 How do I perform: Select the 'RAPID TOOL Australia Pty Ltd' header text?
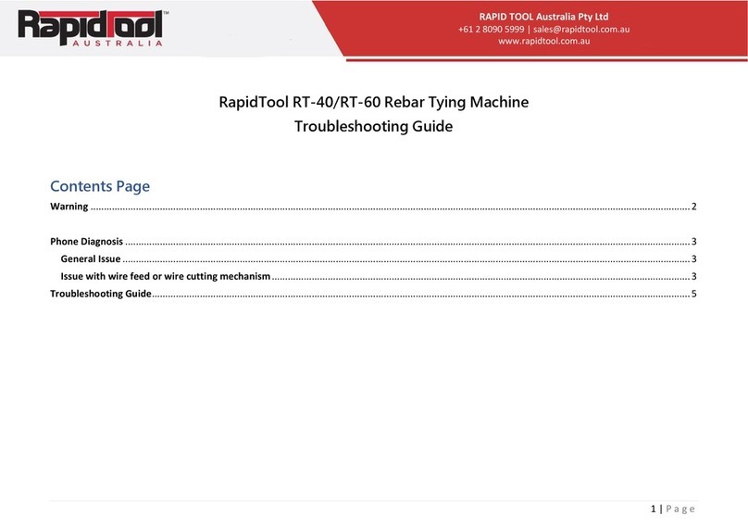[x=543, y=17]
